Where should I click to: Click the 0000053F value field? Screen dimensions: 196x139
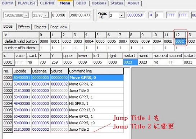pos(136,15)
